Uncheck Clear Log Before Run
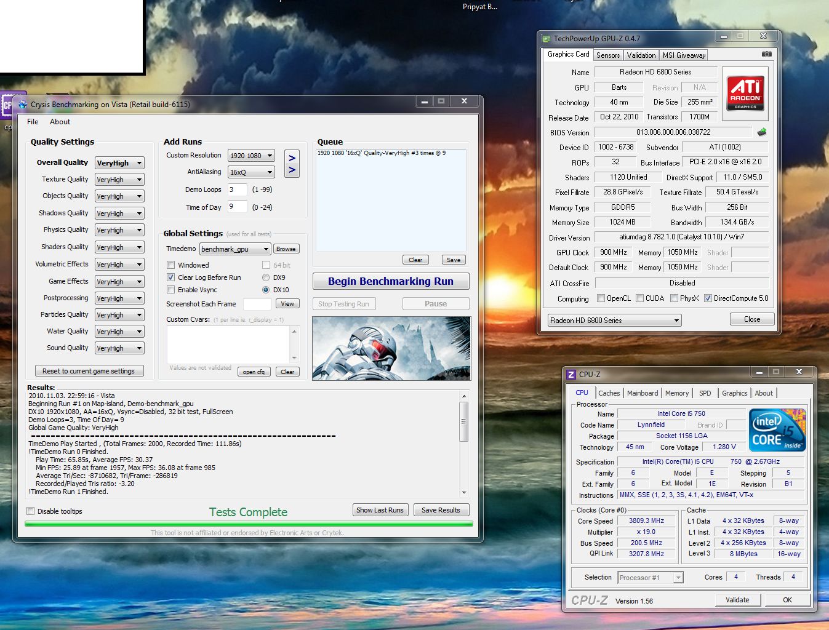Viewport: 829px width, 630px height. point(171,277)
